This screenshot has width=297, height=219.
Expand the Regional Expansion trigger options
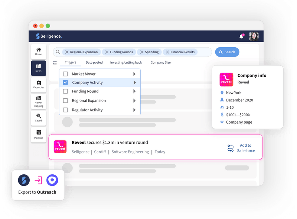tap(135, 101)
